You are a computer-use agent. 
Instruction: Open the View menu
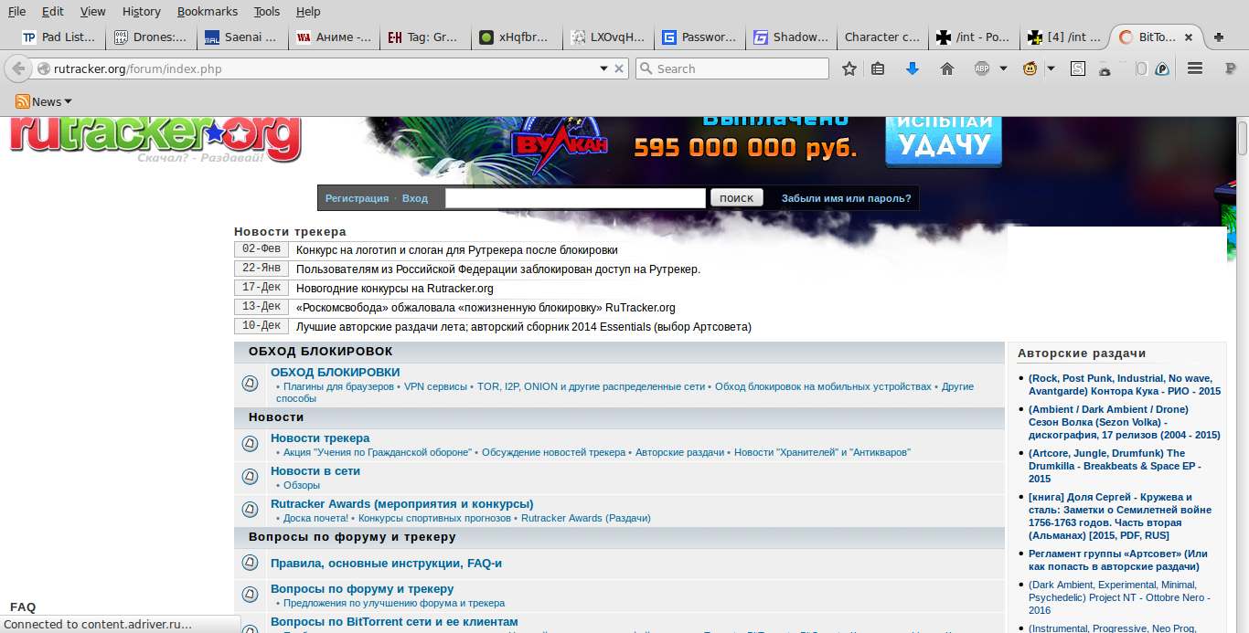(92, 11)
